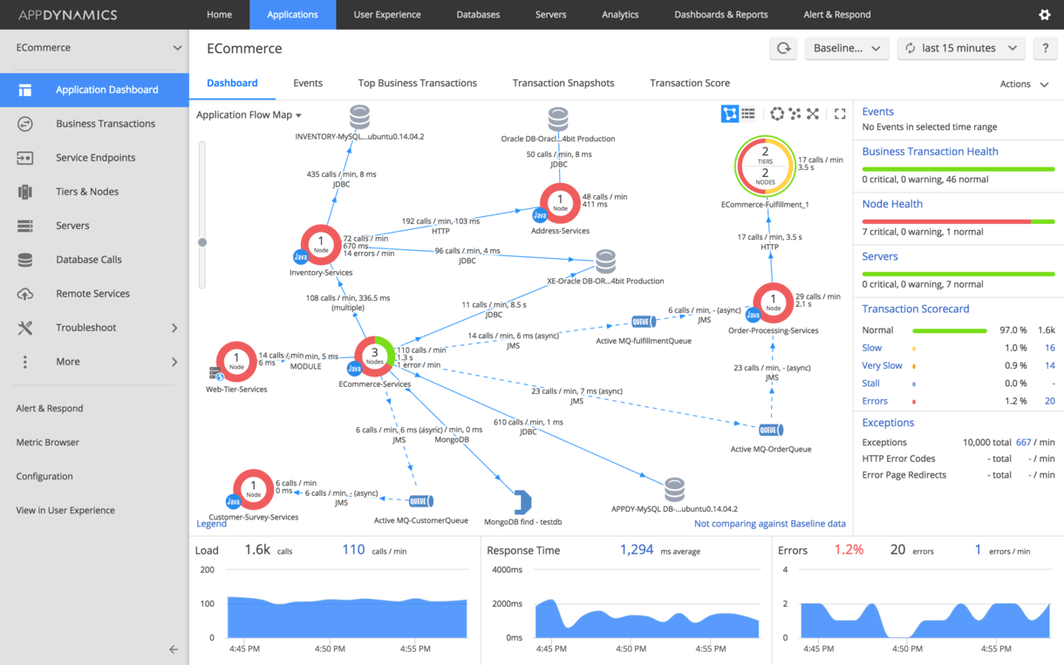The height and width of the screenshot is (665, 1064).
Task: Switch to Transaction Score tab
Action: (x=690, y=83)
